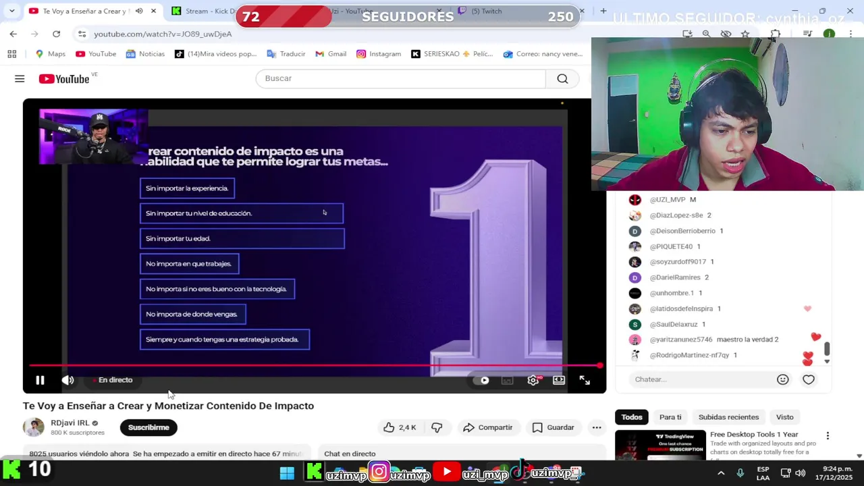Open the player settings gear
Viewport: 864px width, 486px height.
[x=533, y=381]
